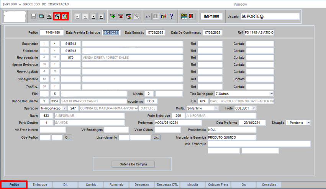
Task: Open the Tipo De Negocio dropdown
Action: click(x=271, y=94)
